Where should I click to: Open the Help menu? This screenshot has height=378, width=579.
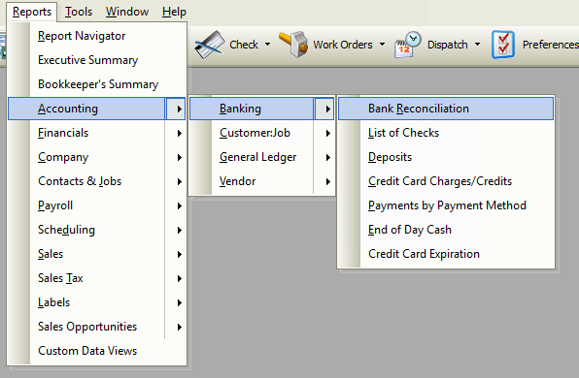tap(174, 12)
